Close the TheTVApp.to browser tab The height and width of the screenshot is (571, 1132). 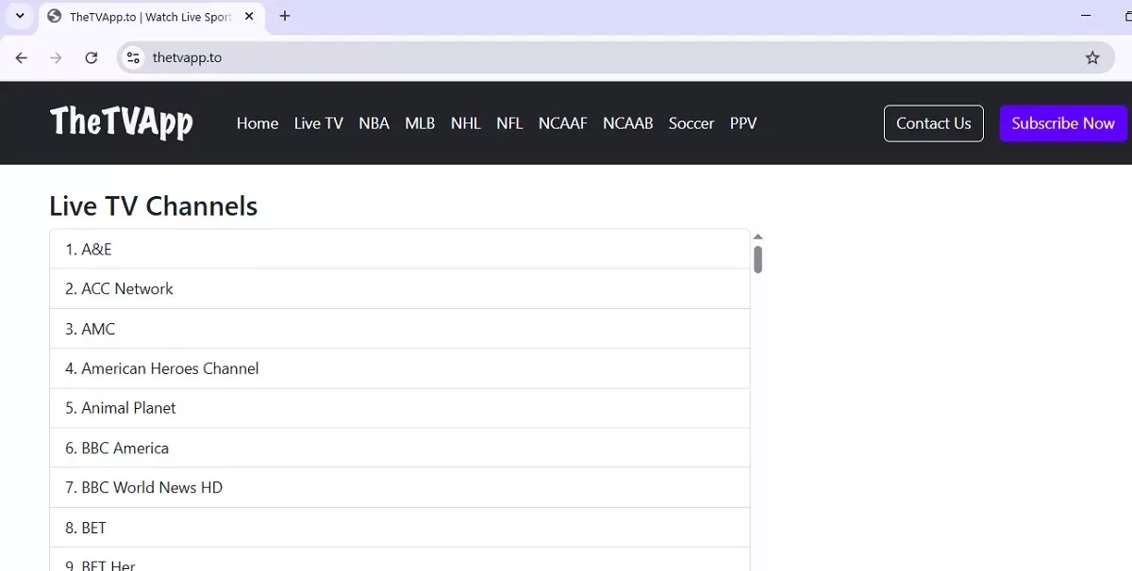coord(249,16)
